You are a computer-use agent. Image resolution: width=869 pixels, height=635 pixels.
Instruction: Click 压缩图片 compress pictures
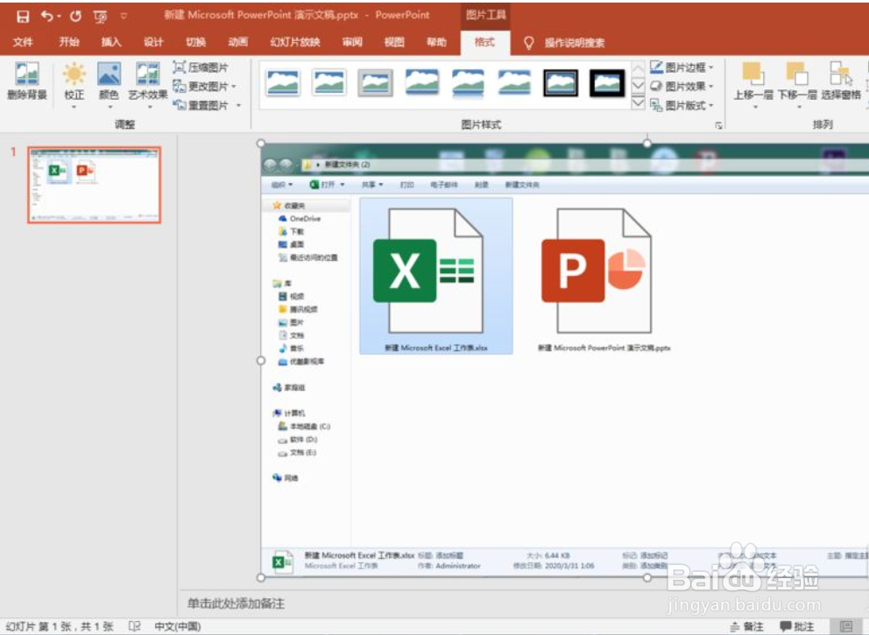201,67
